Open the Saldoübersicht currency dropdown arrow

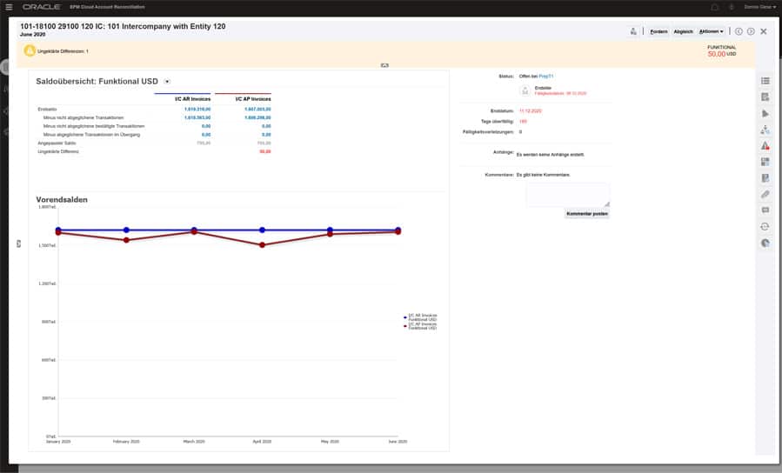(x=167, y=82)
